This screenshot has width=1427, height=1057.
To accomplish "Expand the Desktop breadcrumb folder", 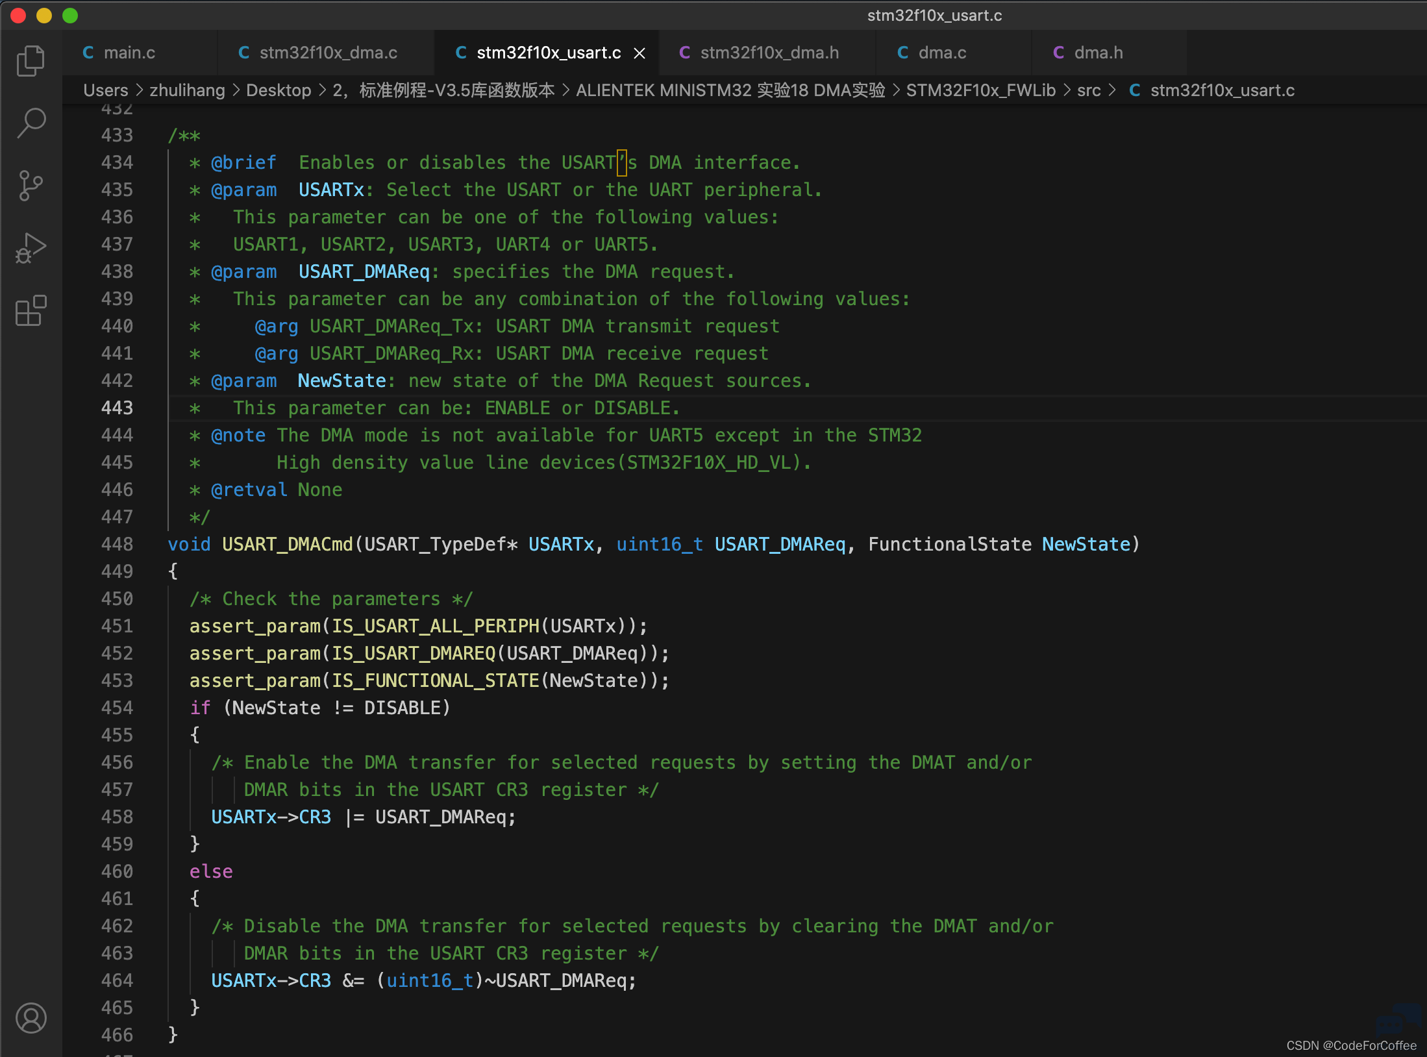I will click(279, 90).
